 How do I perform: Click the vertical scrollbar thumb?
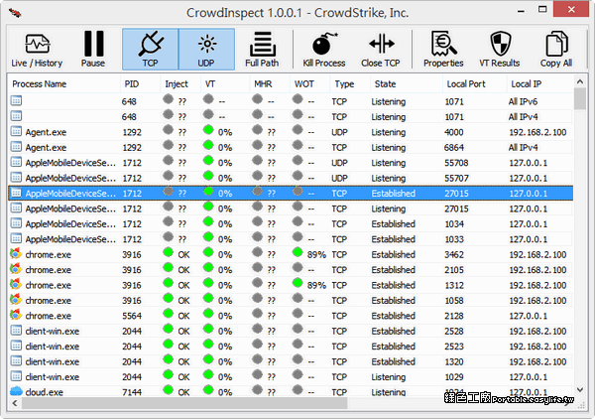pyautogui.click(x=580, y=98)
